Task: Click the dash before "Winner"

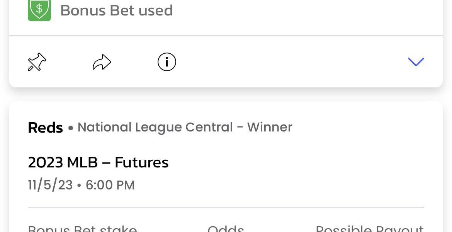Action: tap(240, 128)
